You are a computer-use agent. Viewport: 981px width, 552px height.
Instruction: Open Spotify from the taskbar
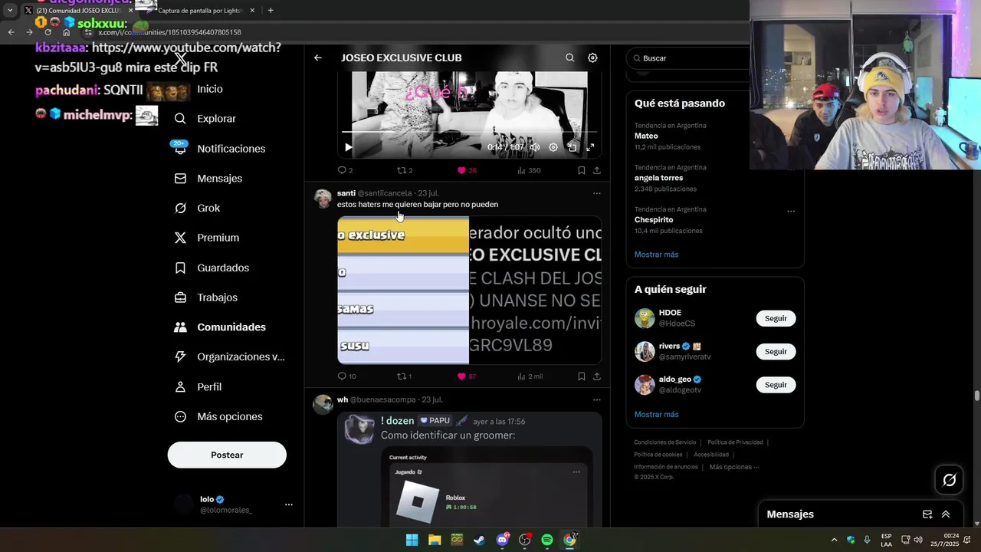[x=547, y=540]
